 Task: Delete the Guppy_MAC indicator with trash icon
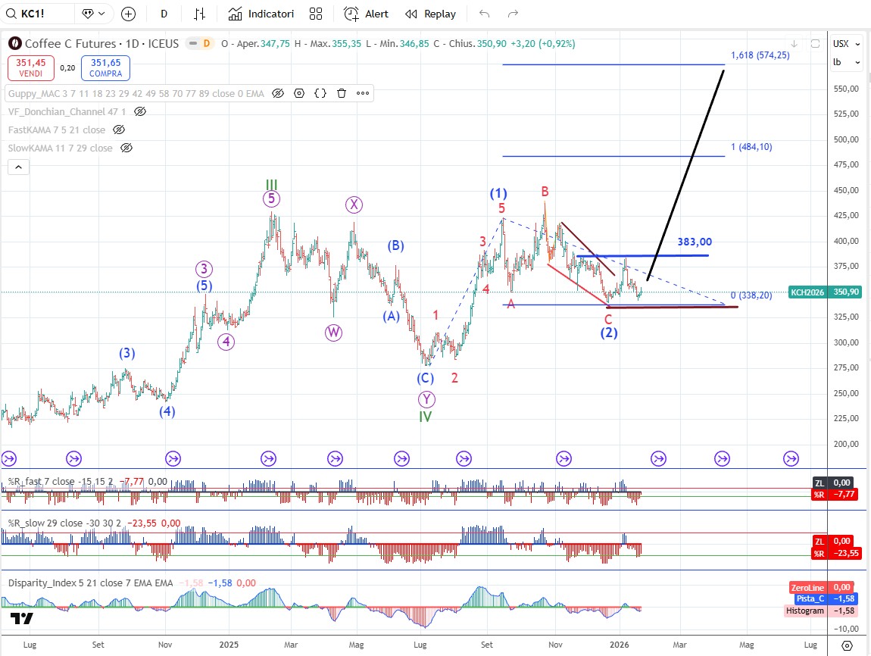pos(342,93)
